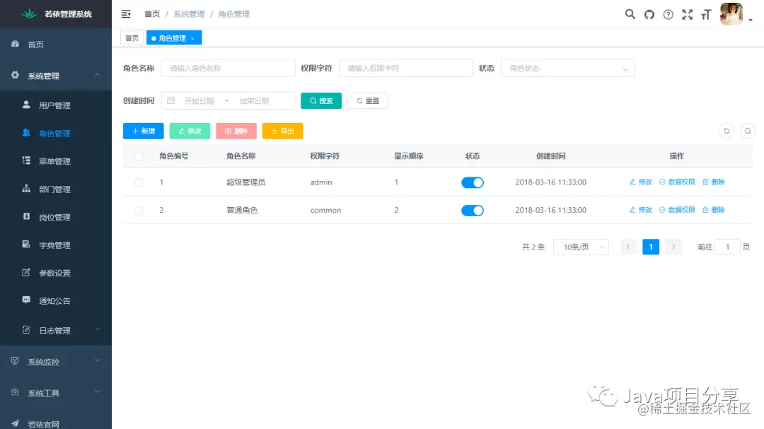Open 角色管理 in sidebar menu
This screenshot has height=429, width=764.
coord(56,134)
